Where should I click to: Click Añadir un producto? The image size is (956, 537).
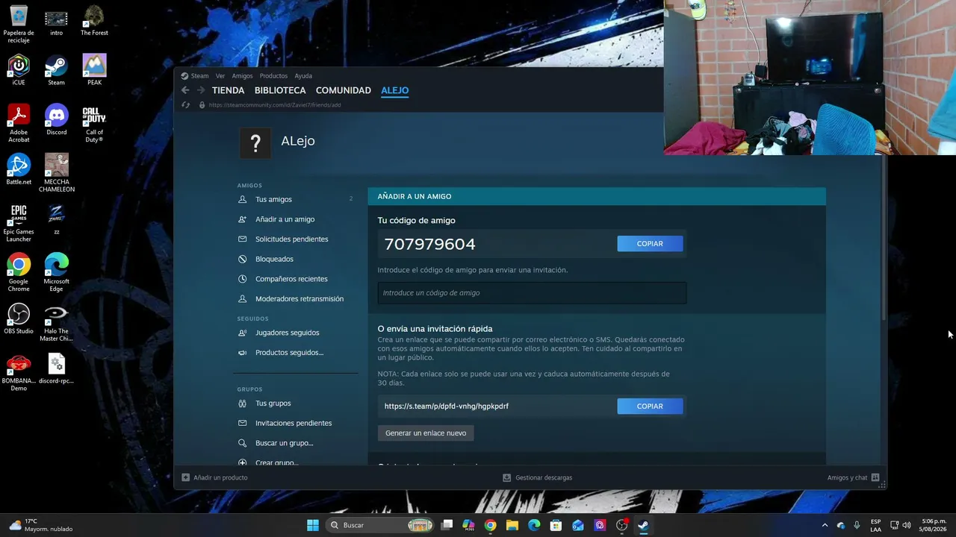(x=215, y=477)
